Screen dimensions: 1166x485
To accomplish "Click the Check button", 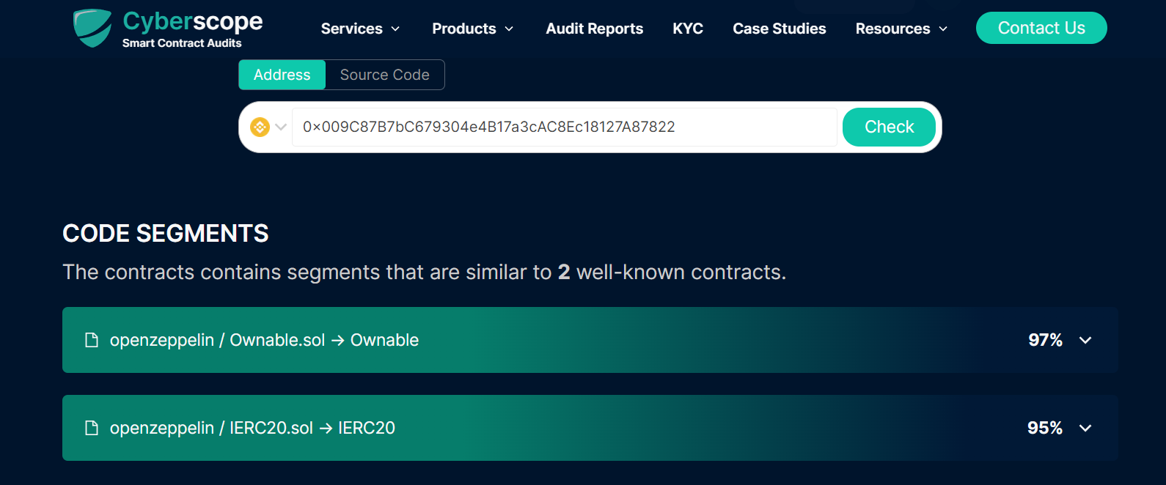I will (889, 127).
